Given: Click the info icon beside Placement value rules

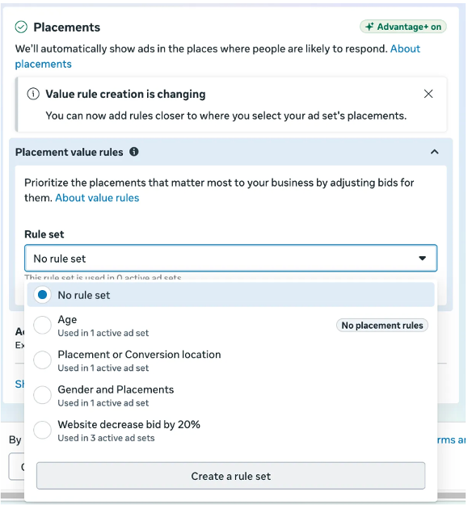Looking at the screenshot, I should click(134, 152).
